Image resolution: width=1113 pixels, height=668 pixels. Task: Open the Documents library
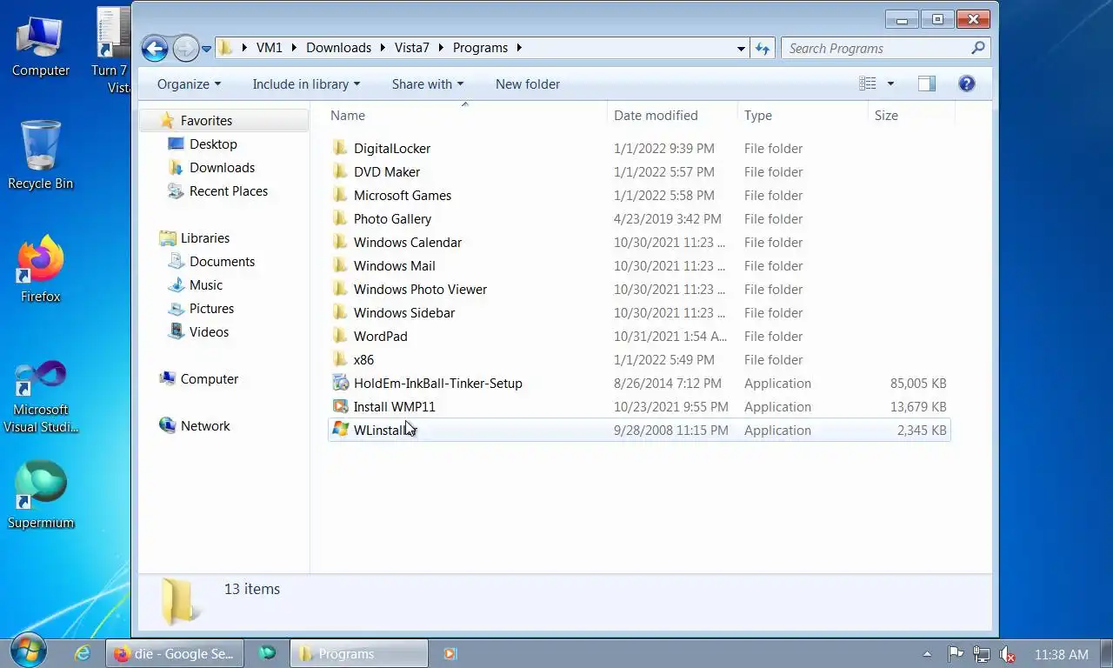click(x=222, y=262)
